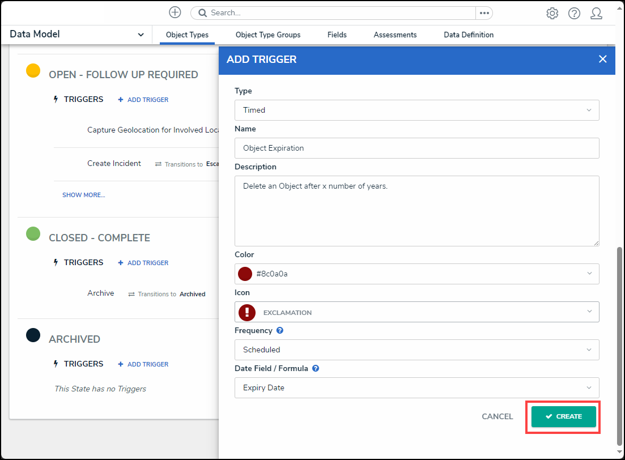Expand the Type dropdown set to Timed
The width and height of the screenshot is (625, 460).
point(416,110)
